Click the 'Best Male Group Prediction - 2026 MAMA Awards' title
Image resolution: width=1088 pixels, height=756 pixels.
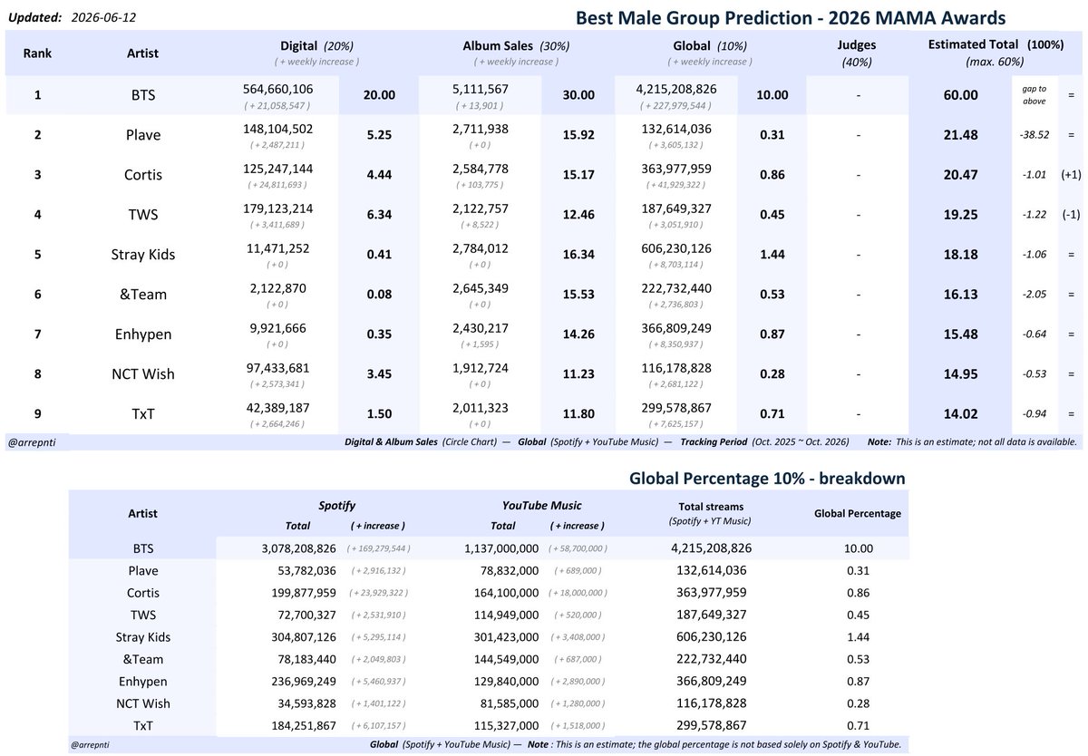(x=790, y=16)
